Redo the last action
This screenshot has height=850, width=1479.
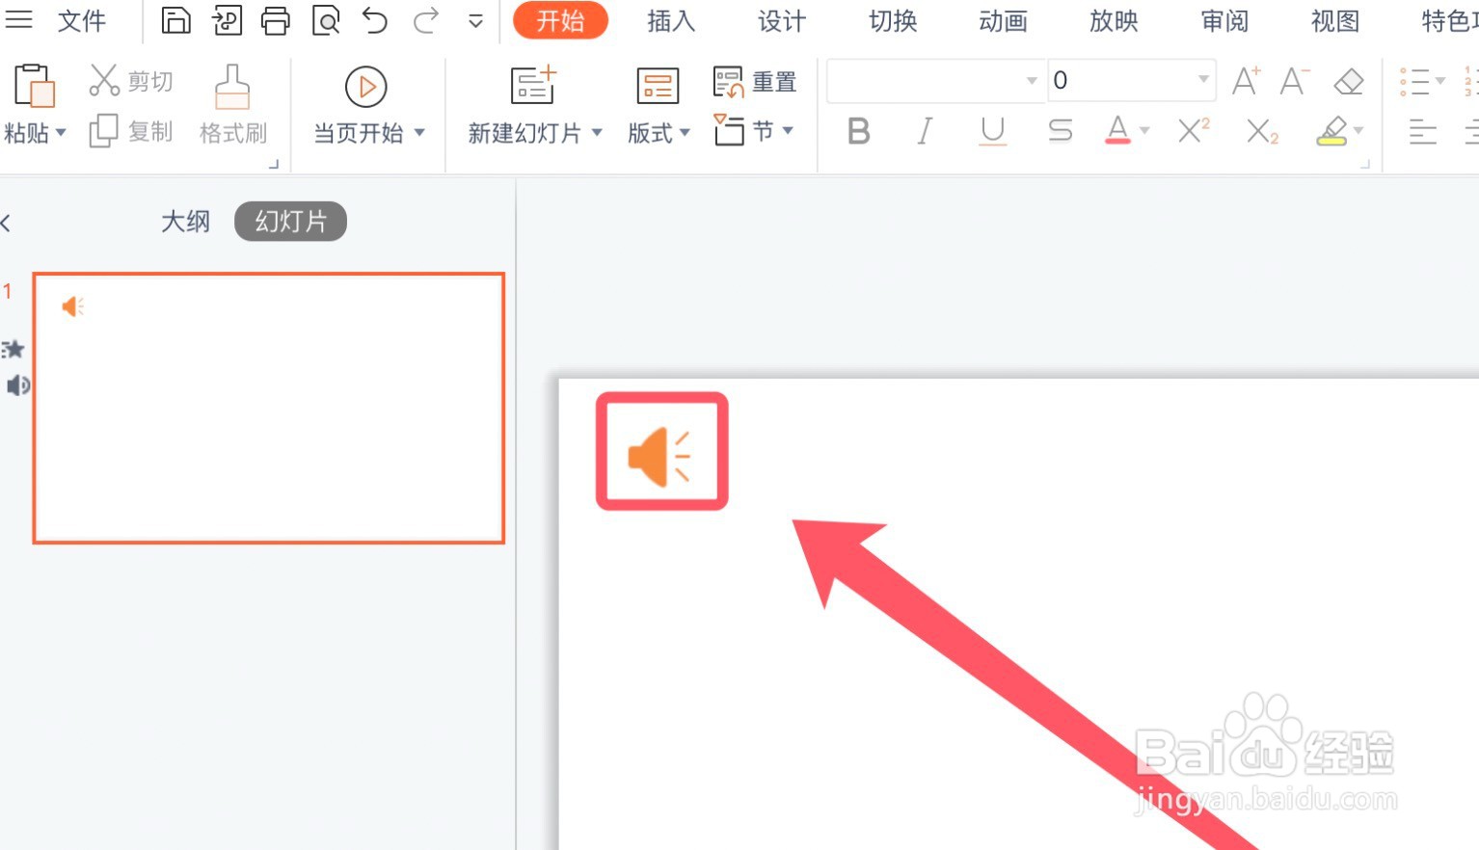click(x=425, y=20)
